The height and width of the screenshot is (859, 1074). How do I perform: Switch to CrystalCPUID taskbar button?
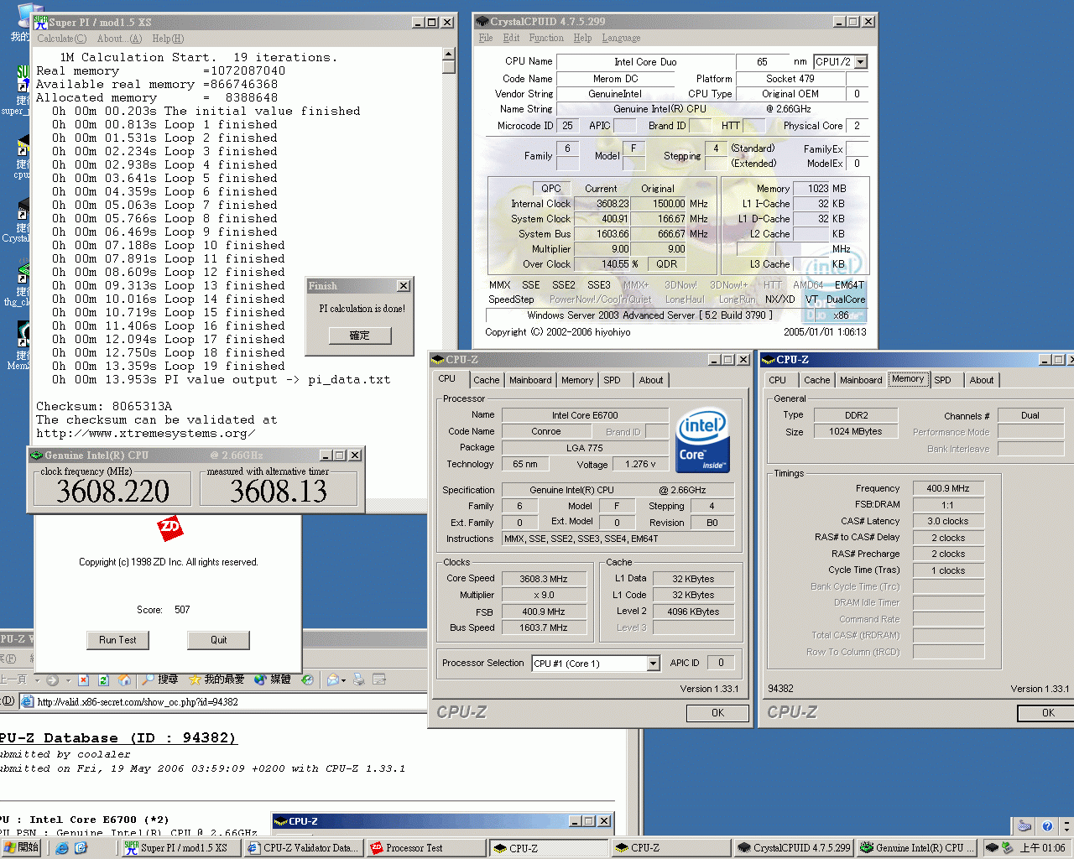tap(794, 848)
